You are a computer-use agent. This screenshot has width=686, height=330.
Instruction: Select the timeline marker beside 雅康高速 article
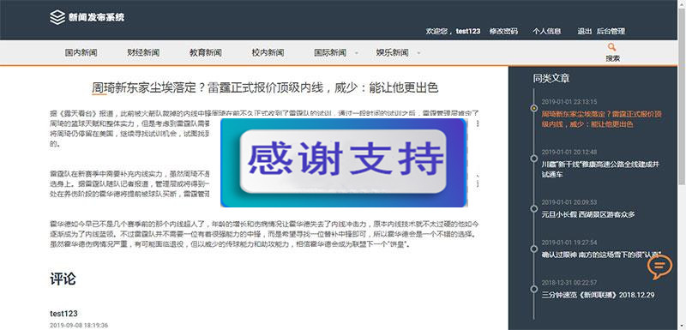[x=533, y=158]
